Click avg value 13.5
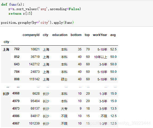153x128 pixels. (113, 109)
